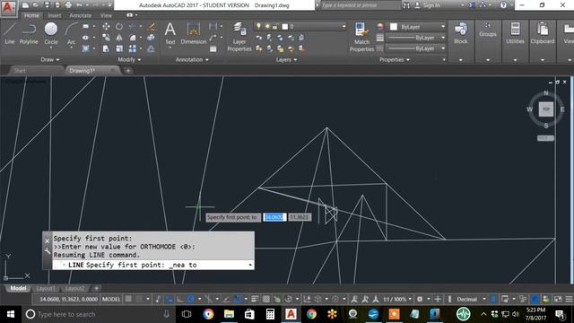
Task: Toggle object snap tracking in status bar
Action: (x=226, y=299)
